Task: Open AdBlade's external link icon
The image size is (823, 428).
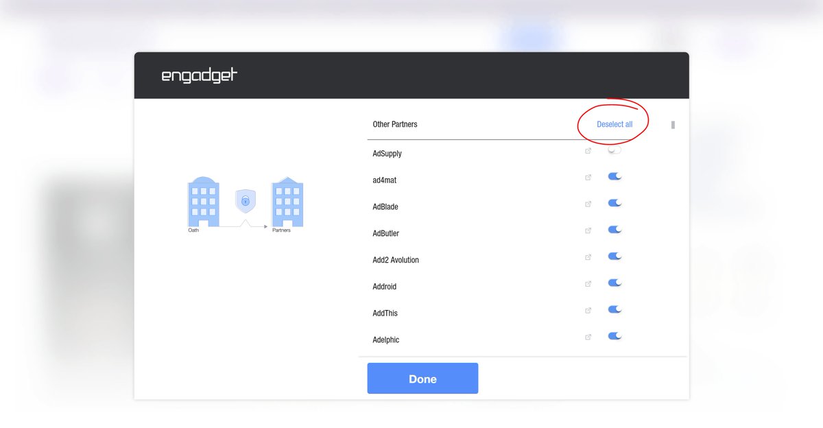Action: [x=588, y=204]
